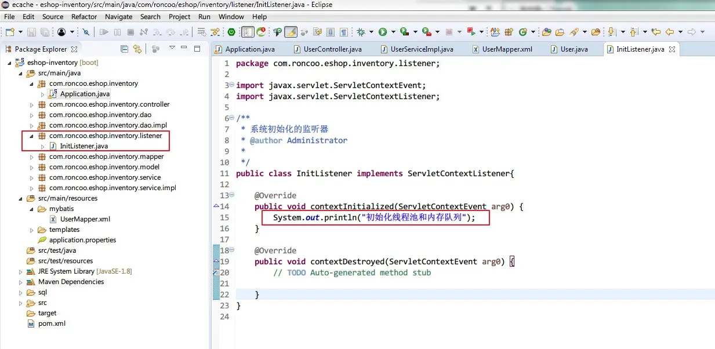Collapse the import block fold on line 3
This screenshot has width=715, height=349.
[231, 85]
